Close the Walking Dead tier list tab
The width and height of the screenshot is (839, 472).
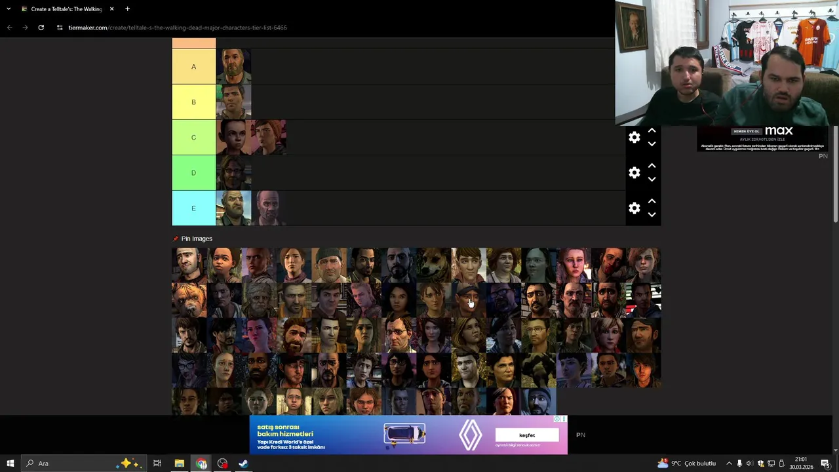coord(111,9)
